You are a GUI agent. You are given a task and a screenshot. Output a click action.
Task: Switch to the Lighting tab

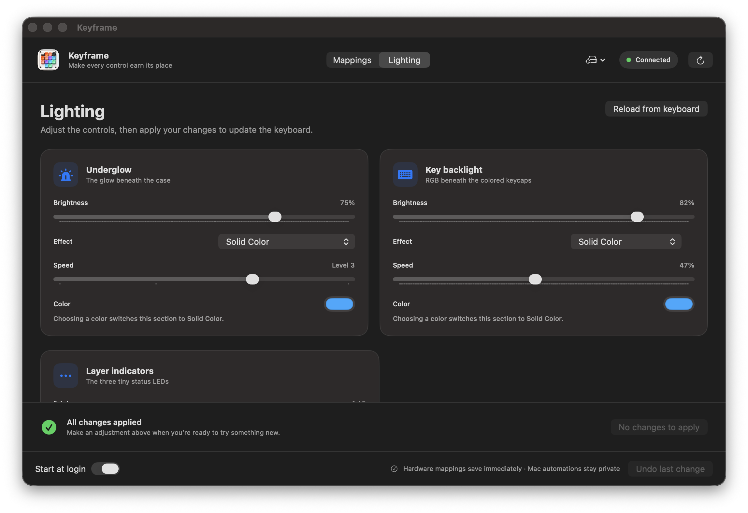(404, 60)
